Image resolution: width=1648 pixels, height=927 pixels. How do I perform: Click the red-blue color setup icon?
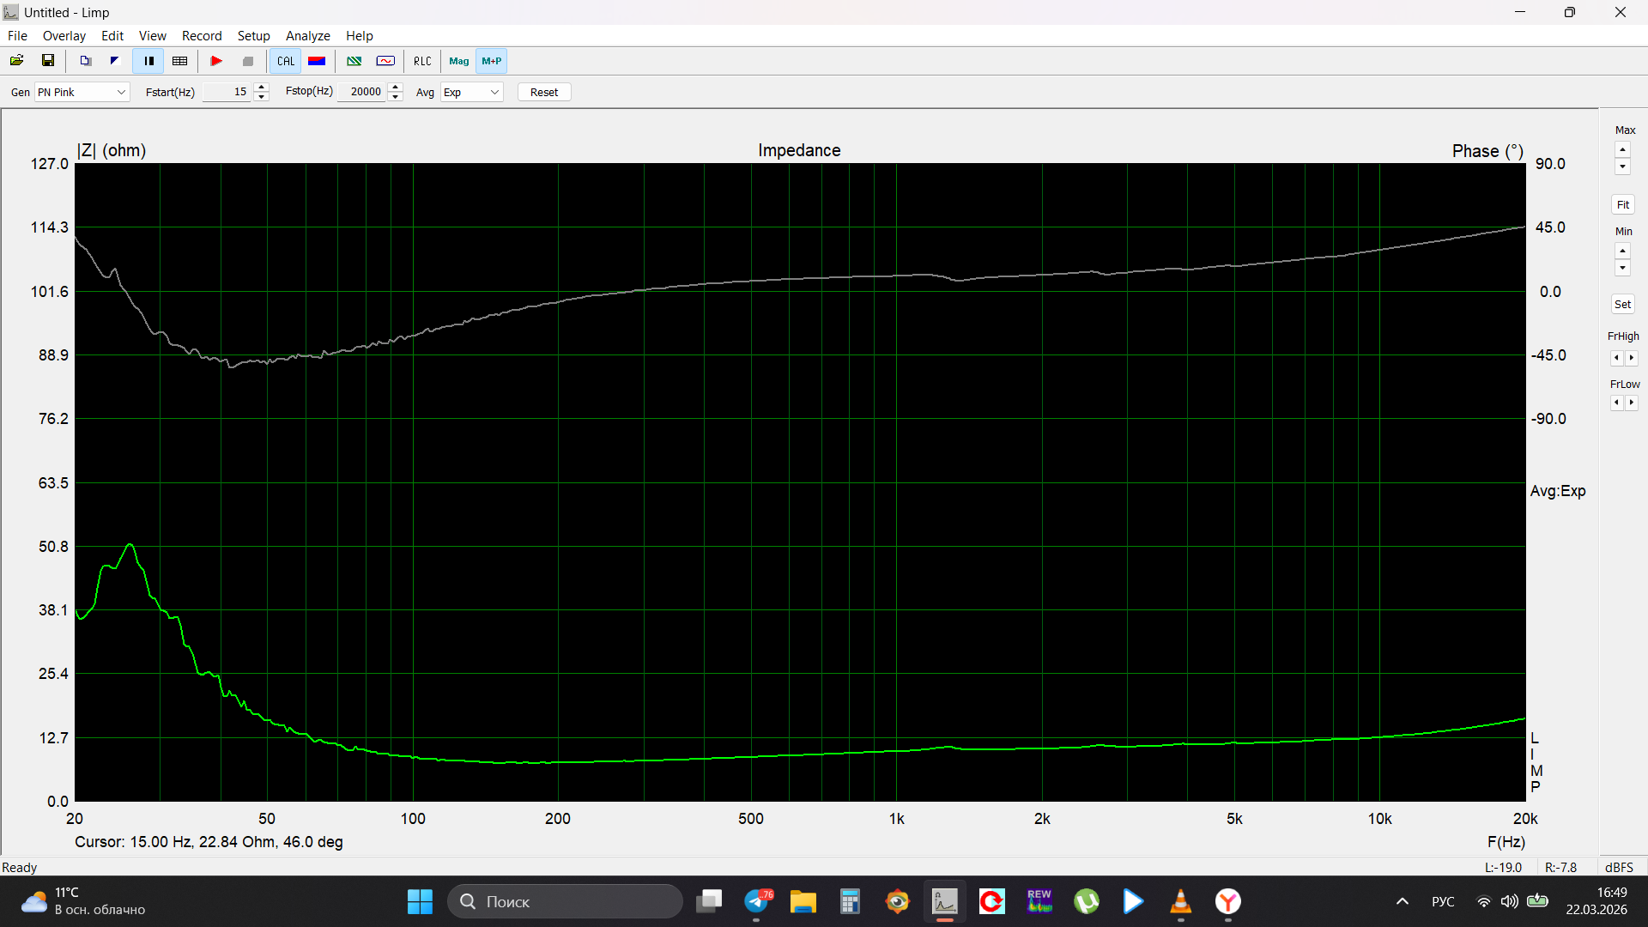[317, 61]
